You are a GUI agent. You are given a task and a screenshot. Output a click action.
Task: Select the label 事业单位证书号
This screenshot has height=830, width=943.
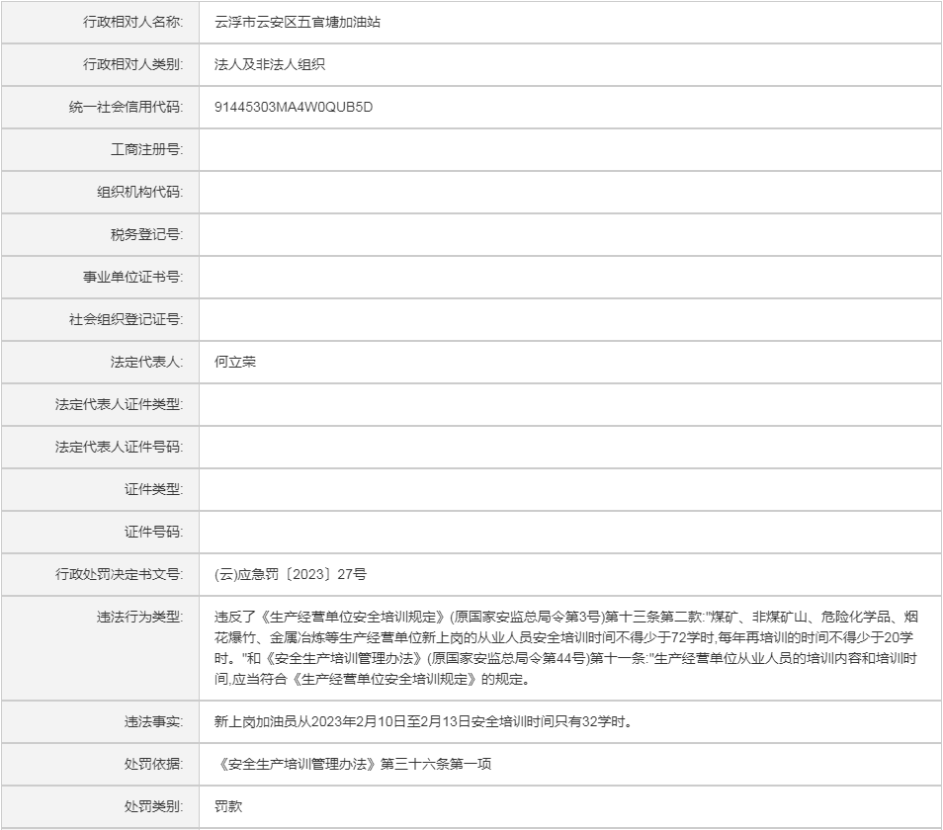(x=132, y=277)
